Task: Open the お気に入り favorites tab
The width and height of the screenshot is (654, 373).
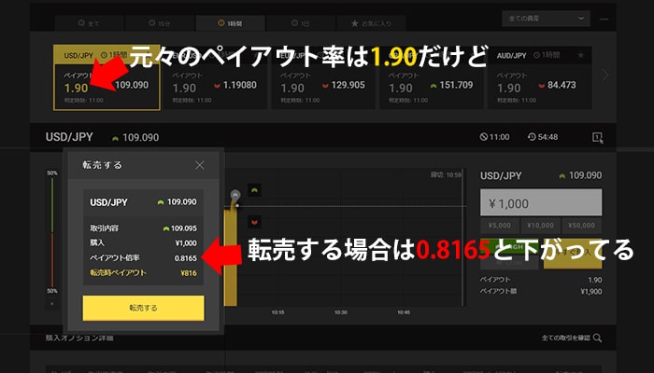Action: [371, 23]
